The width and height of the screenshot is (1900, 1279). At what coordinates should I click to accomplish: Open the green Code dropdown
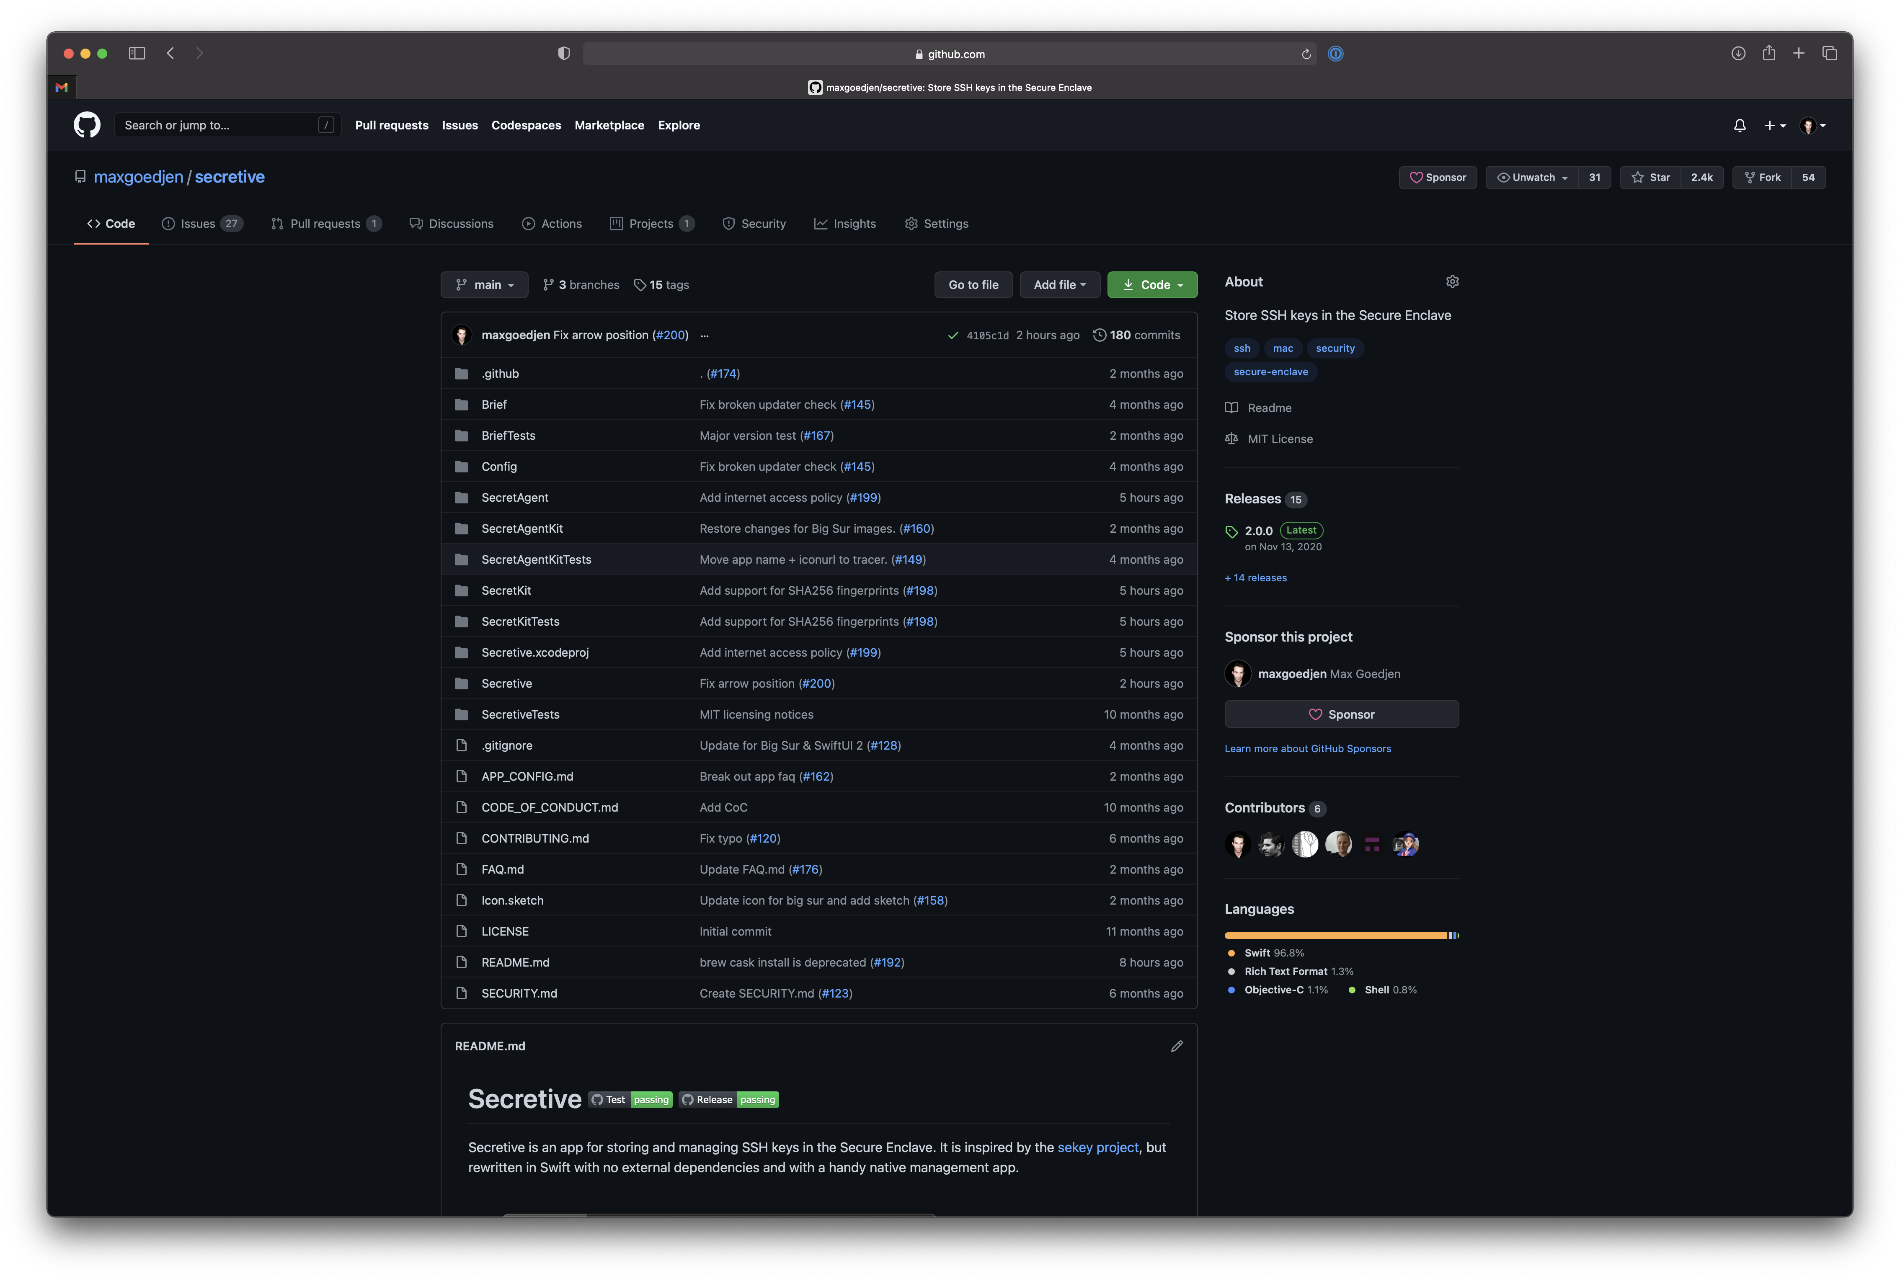[x=1152, y=285]
